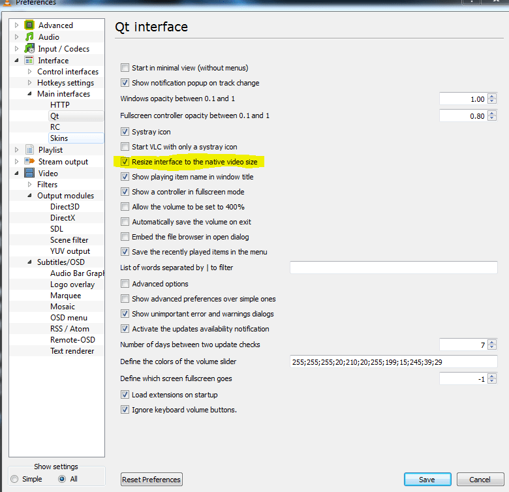Select the All show settings radio button
The width and height of the screenshot is (509, 492).
click(x=62, y=479)
